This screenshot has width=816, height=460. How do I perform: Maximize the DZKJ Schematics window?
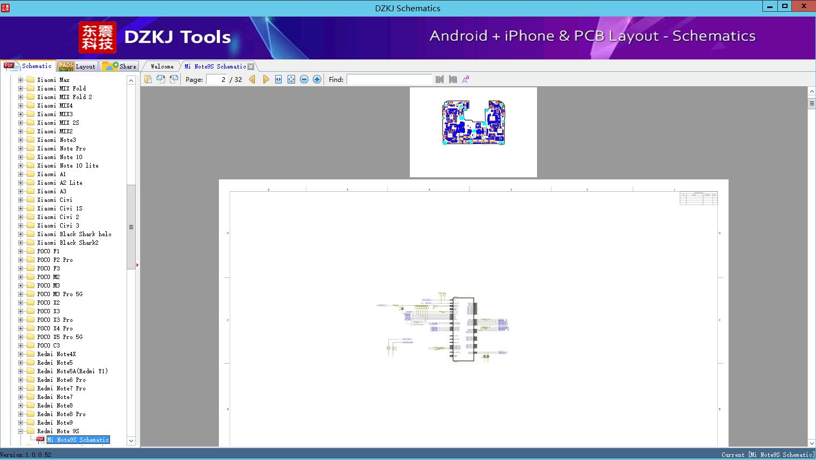coord(785,6)
